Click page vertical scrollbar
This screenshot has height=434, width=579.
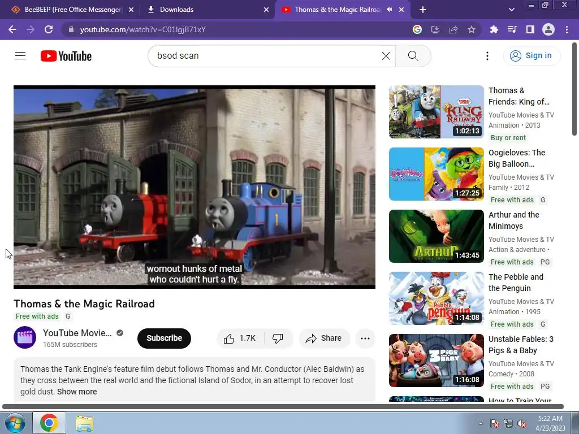574,89
